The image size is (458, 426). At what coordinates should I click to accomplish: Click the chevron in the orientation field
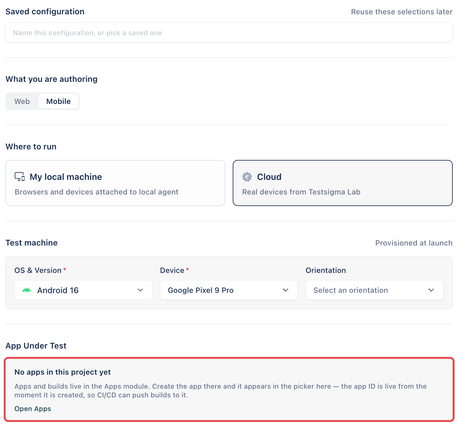coord(431,290)
